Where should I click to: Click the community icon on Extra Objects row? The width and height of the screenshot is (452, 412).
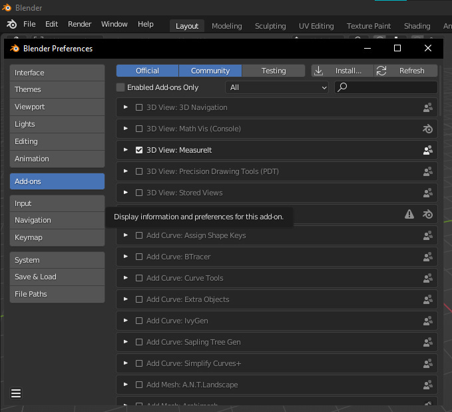coord(428,299)
